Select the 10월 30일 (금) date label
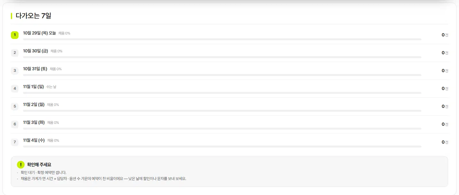 pos(35,51)
